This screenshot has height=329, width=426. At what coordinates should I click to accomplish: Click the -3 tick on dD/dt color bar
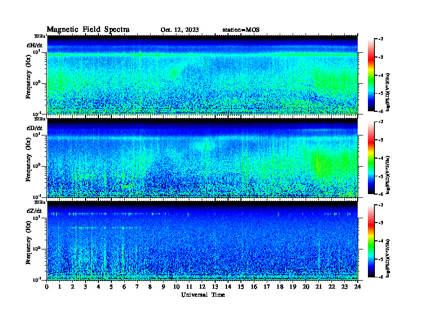tap(381, 140)
